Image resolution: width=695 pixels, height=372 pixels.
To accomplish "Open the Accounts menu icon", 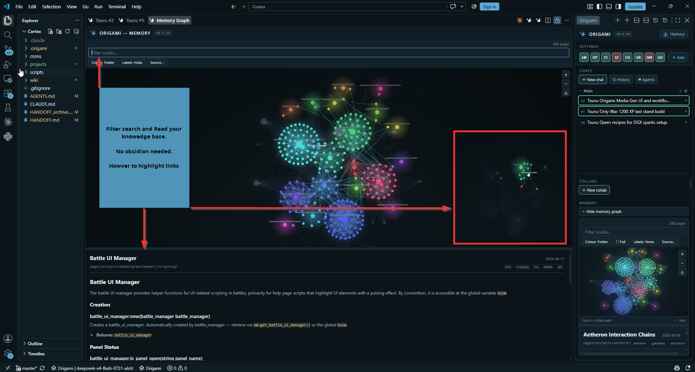I will point(8,339).
